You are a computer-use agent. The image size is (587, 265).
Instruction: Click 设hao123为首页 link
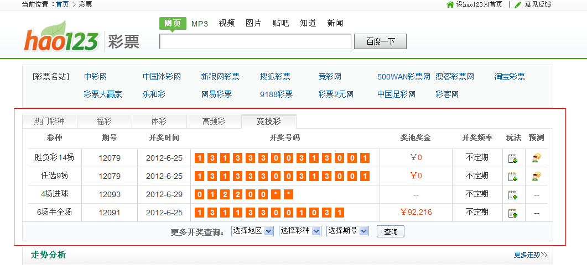479,4
